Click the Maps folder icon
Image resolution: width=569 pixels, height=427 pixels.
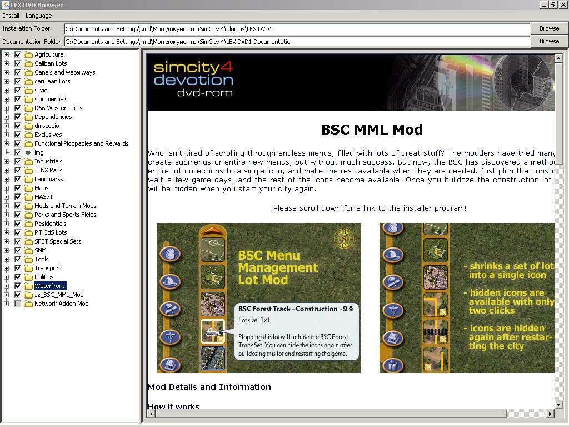click(x=28, y=188)
